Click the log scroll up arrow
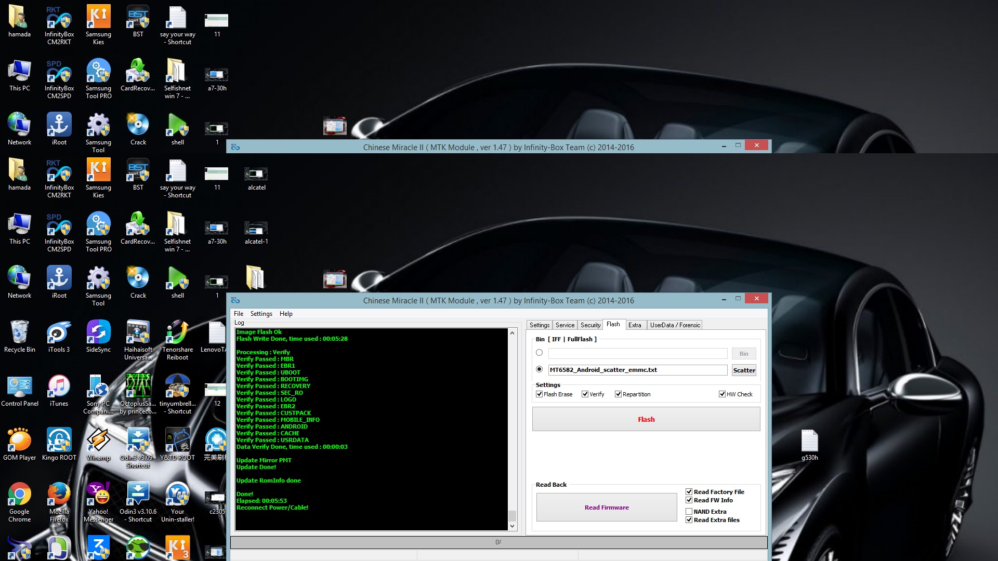The height and width of the screenshot is (561, 998). point(513,333)
